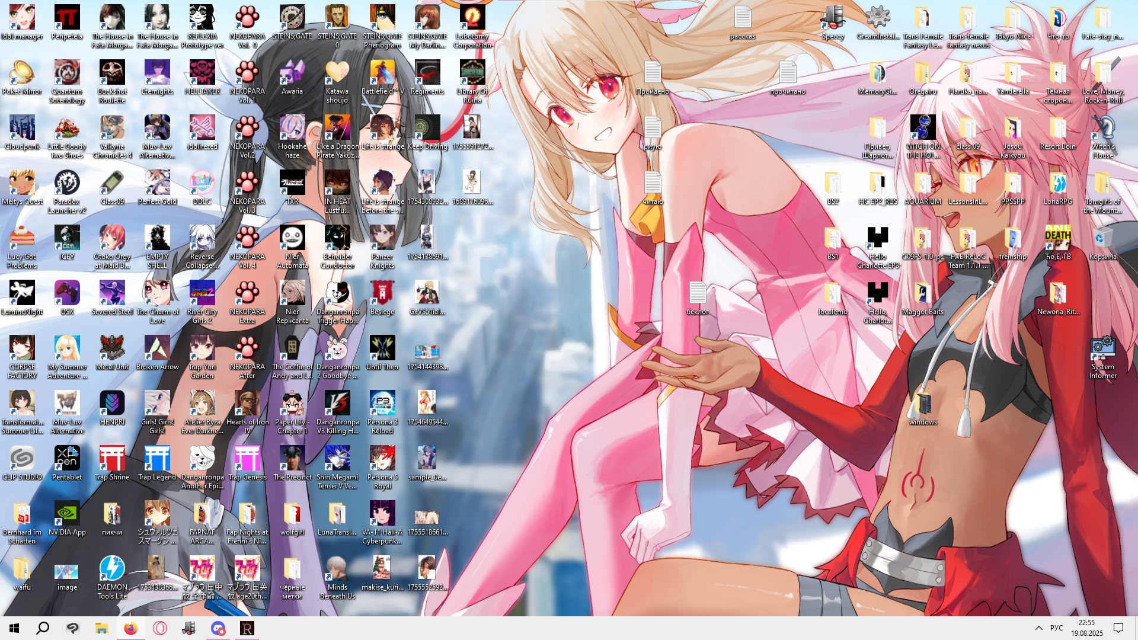Viewport: 1138px width, 640px height.
Task: Open the NVIDIA App desktop shortcut
Action: point(67,514)
